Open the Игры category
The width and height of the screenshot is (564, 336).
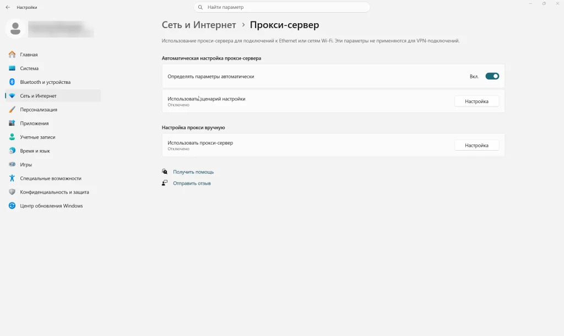(52, 164)
